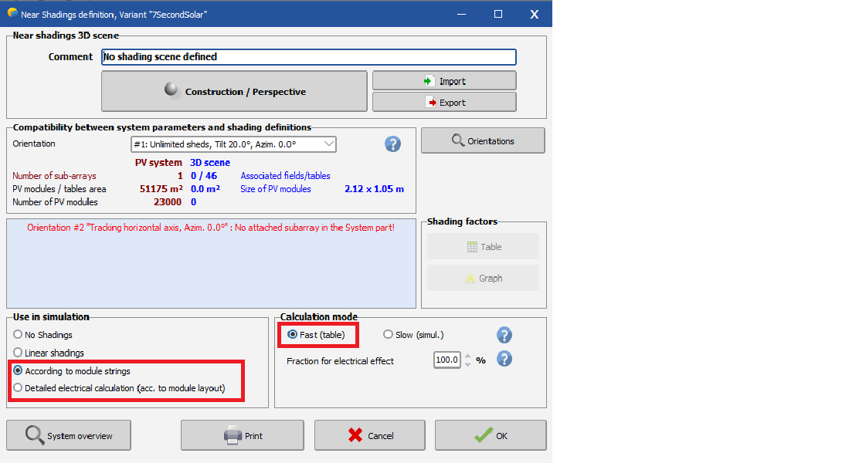Viewport: 859px width, 463px height.
Task: Export the shading scene
Action: [444, 102]
